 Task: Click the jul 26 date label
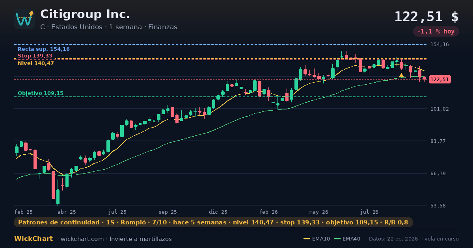tap(369, 212)
